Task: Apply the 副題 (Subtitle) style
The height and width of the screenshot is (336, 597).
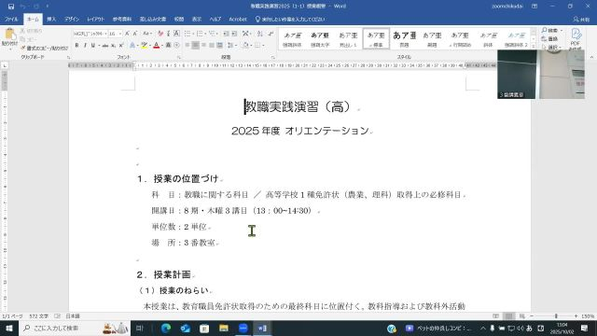Action: pos(432,38)
